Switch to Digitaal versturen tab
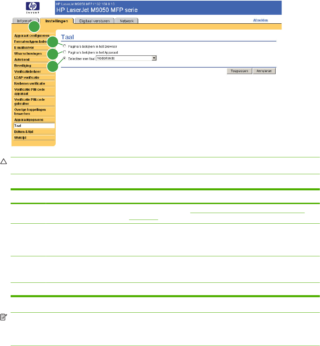This screenshot has height=346, width=320. click(x=95, y=21)
